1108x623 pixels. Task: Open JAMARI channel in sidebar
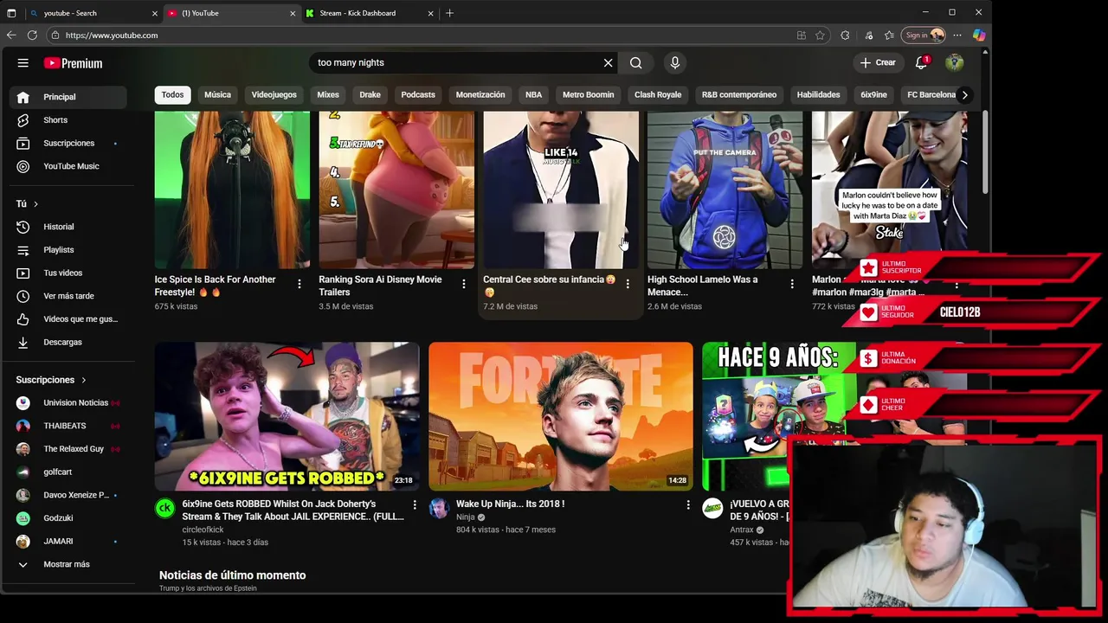click(x=69, y=541)
